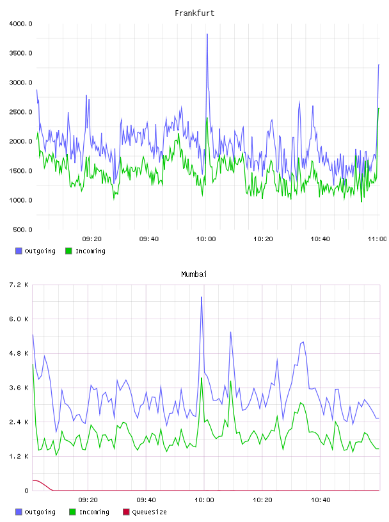
Task: Click the 0 axis label in Mumbai chart
Action: (26, 491)
